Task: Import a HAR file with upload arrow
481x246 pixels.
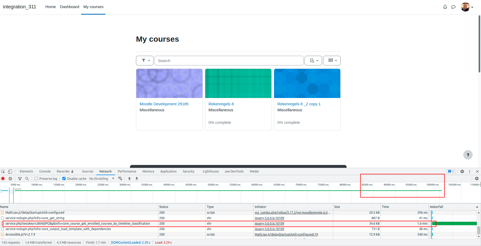Action: (x=129, y=179)
